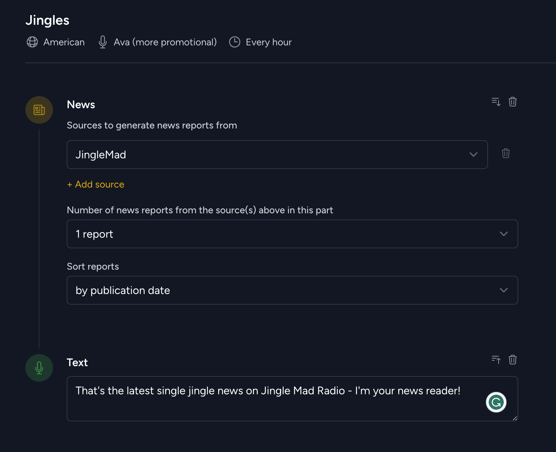The width and height of the screenshot is (556, 452).
Task: Move the News section down
Action: [x=496, y=102]
